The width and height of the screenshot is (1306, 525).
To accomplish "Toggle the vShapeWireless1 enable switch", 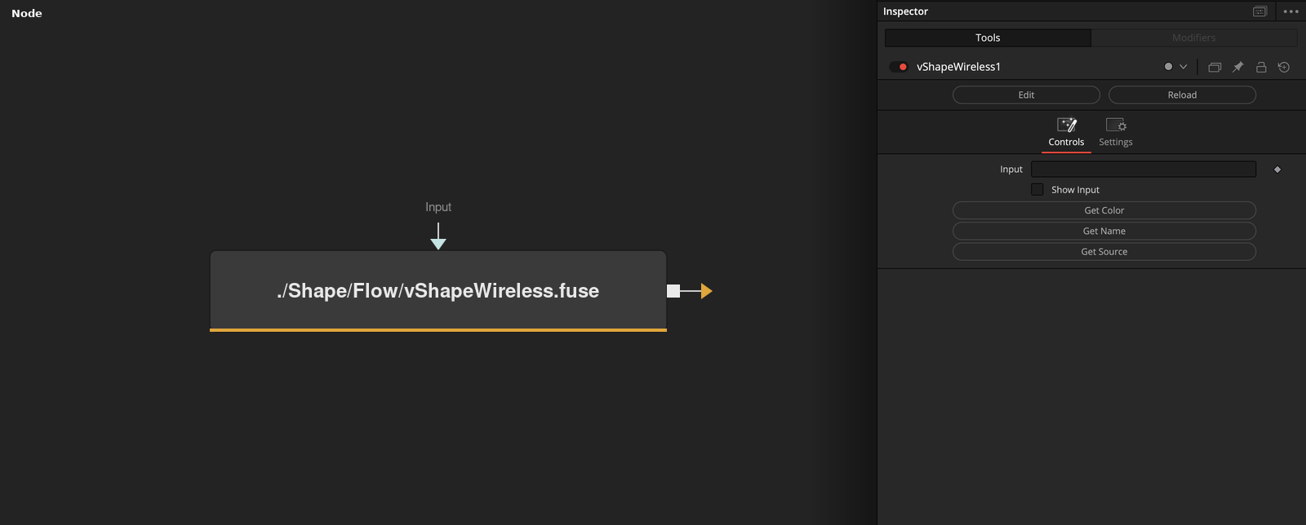I will (x=899, y=67).
